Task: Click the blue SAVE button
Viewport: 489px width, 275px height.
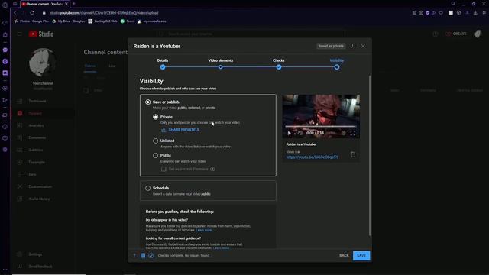Action: (361, 255)
